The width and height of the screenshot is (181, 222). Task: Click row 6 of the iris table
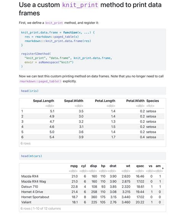(x=92, y=137)
